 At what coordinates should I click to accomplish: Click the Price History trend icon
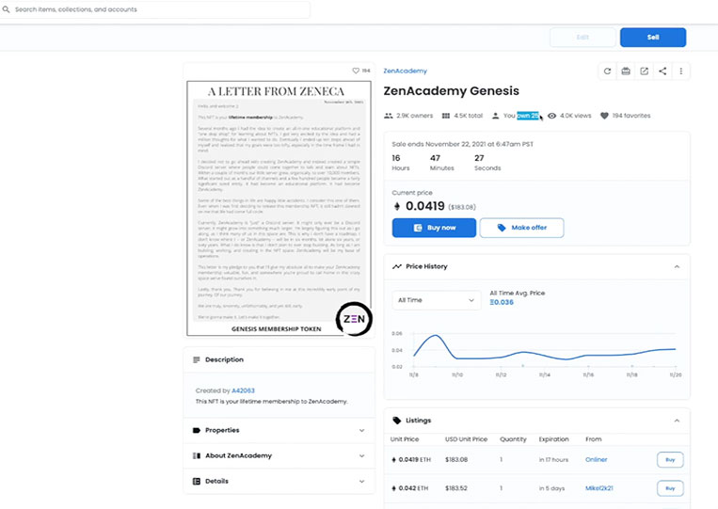[x=397, y=266]
